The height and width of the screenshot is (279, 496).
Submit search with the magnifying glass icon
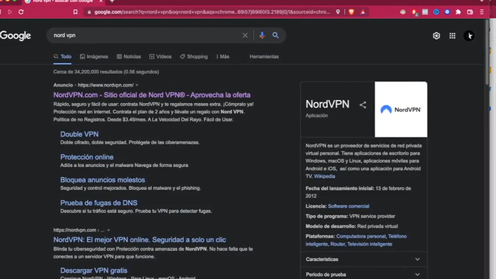tap(276, 35)
